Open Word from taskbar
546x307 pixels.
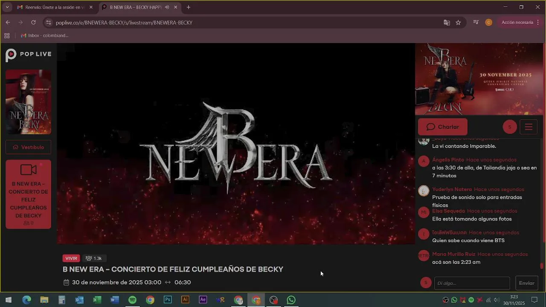115,300
